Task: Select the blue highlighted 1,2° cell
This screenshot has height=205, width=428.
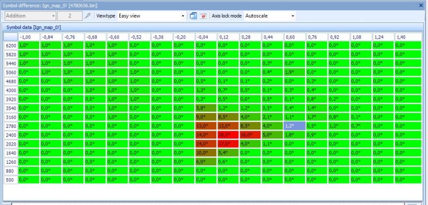Action: [x=295, y=126]
